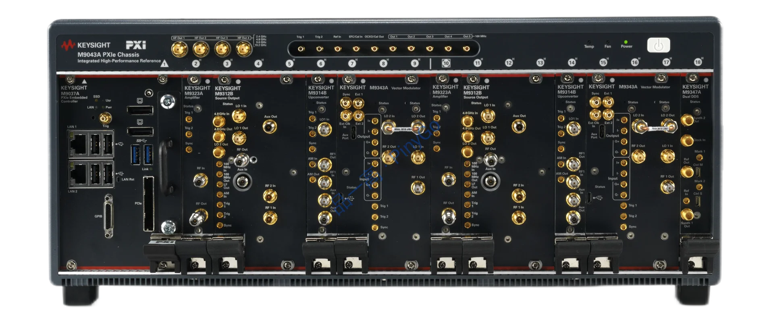
Task: Click the green Power indicator LED
Action: click(626, 42)
